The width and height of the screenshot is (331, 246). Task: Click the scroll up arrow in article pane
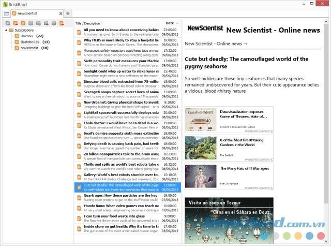tap(327, 22)
